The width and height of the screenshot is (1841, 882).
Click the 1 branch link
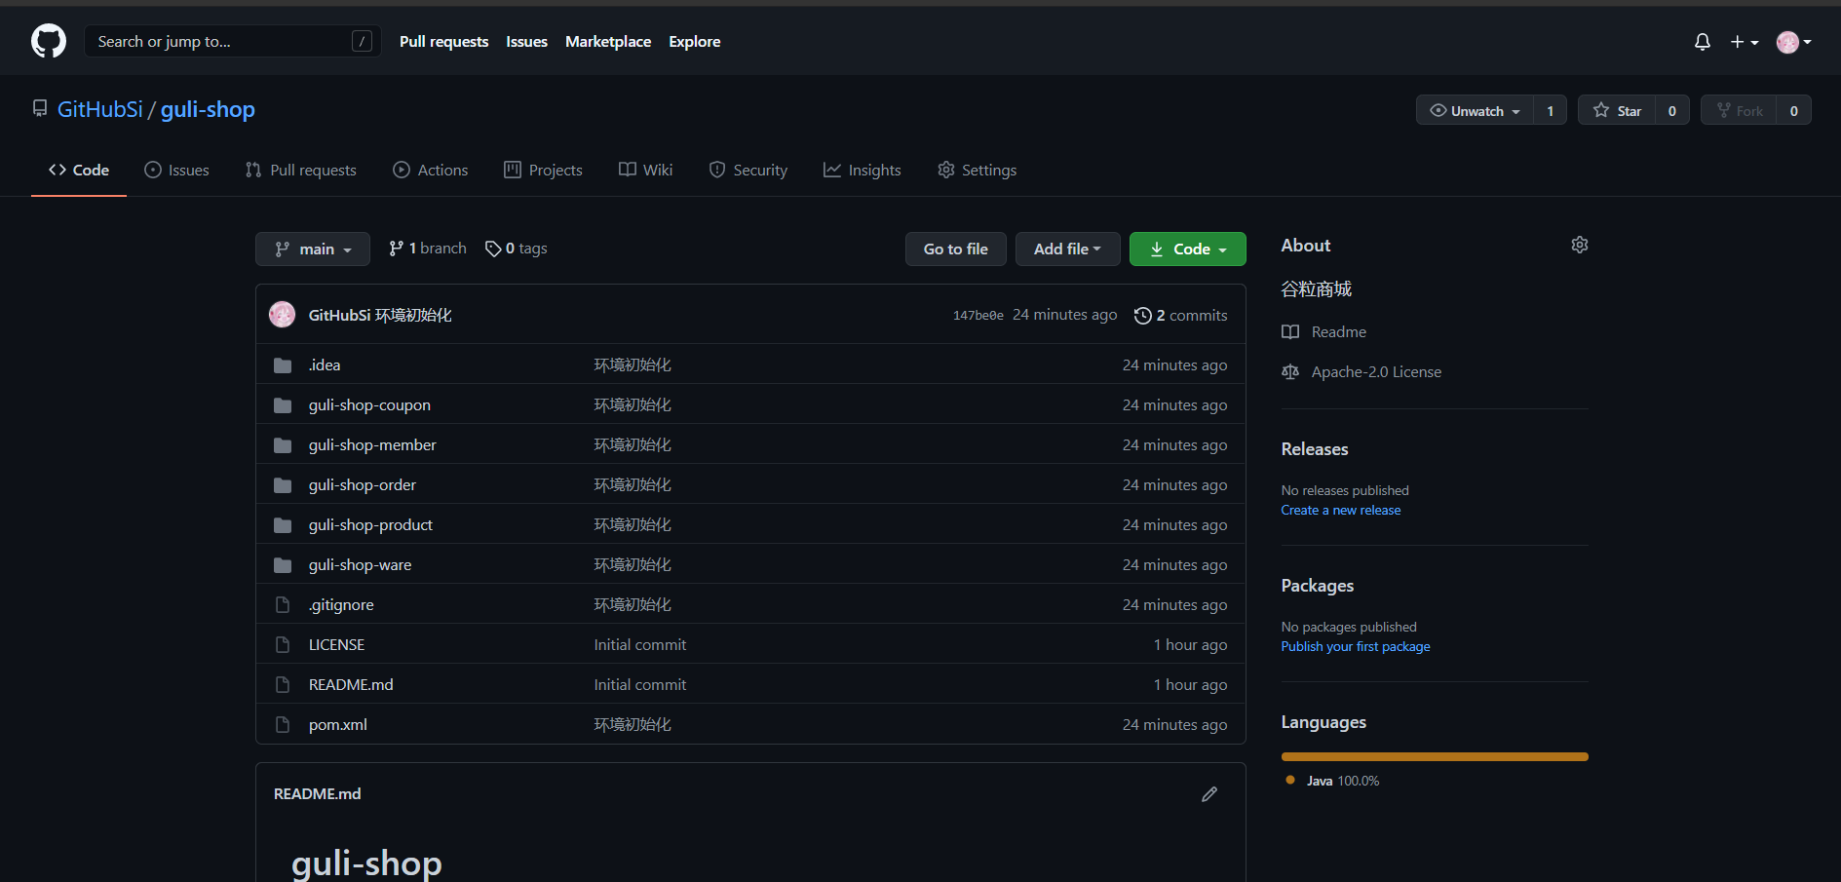point(428,249)
